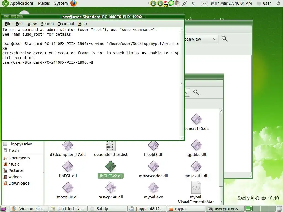Image resolution: width=283 pixels, height=212 pixels.
Task: Open Music in the sidebar
Action: [11, 164]
